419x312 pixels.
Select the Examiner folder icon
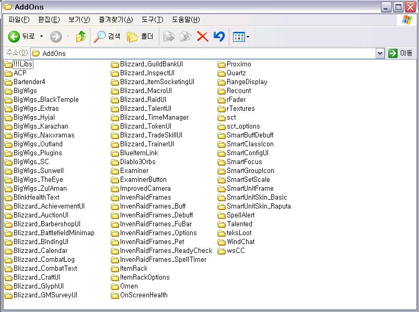coord(115,171)
